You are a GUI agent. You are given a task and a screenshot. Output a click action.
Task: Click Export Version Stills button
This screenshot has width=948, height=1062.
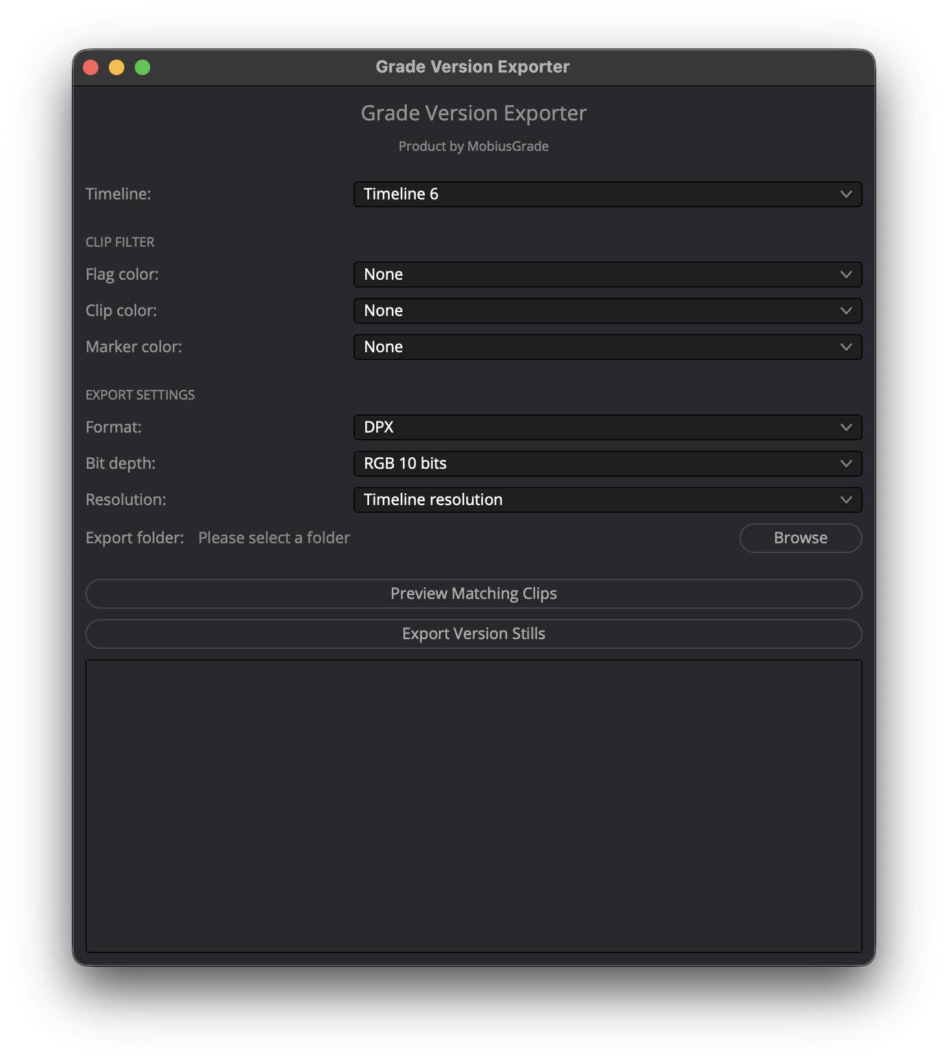[473, 634]
